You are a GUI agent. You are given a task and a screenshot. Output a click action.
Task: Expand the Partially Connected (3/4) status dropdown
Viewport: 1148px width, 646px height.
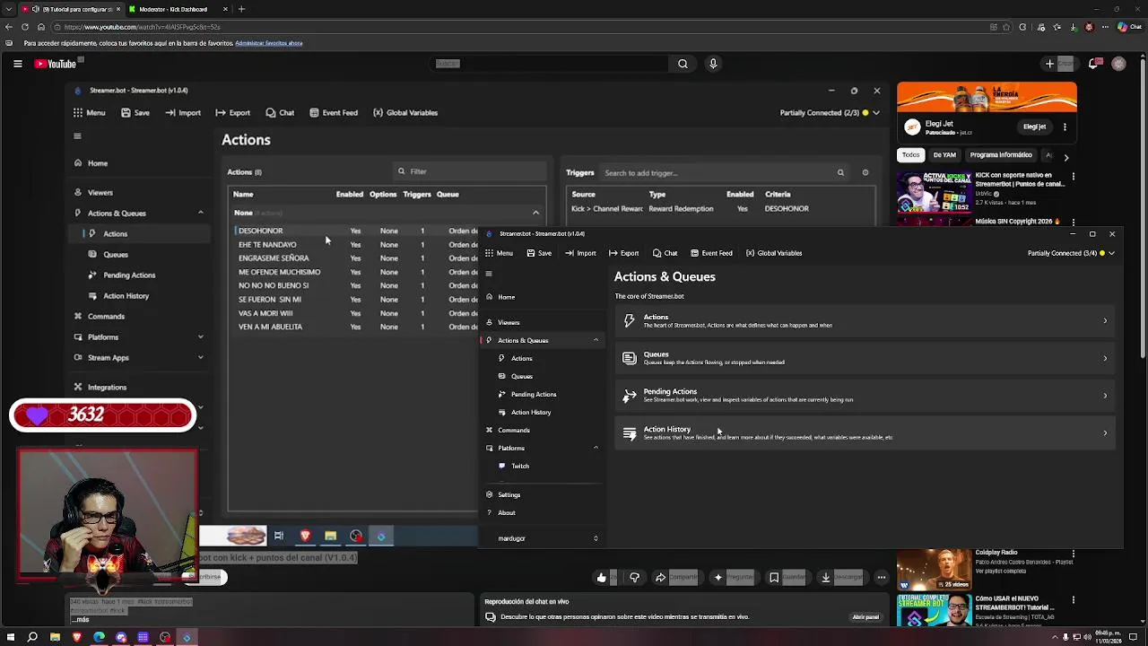tap(1111, 253)
